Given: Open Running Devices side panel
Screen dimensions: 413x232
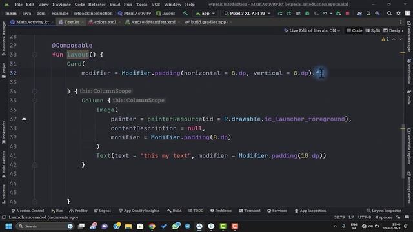Looking at the screenshot, I should [x=408, y=188].
